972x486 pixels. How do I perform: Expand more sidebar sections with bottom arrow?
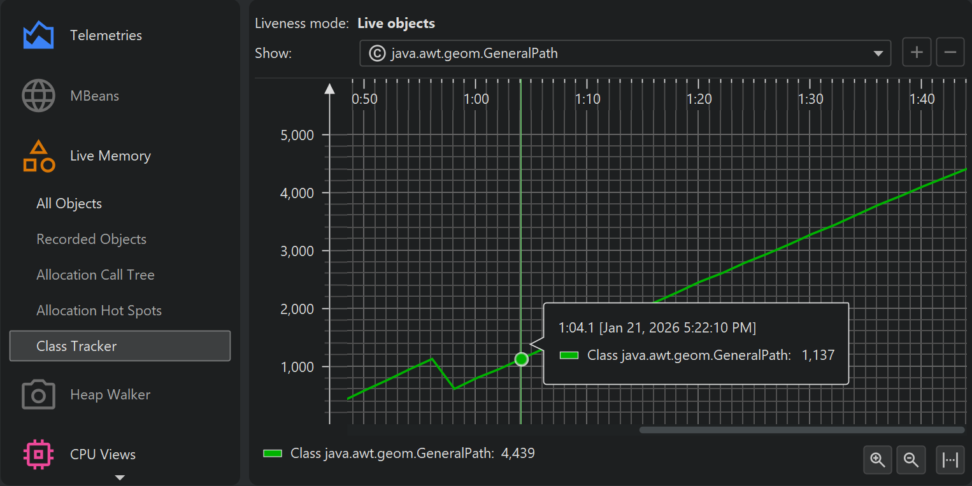[120, 477]
